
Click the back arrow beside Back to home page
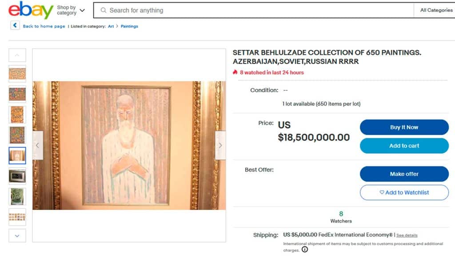click(x=15, y=26)
